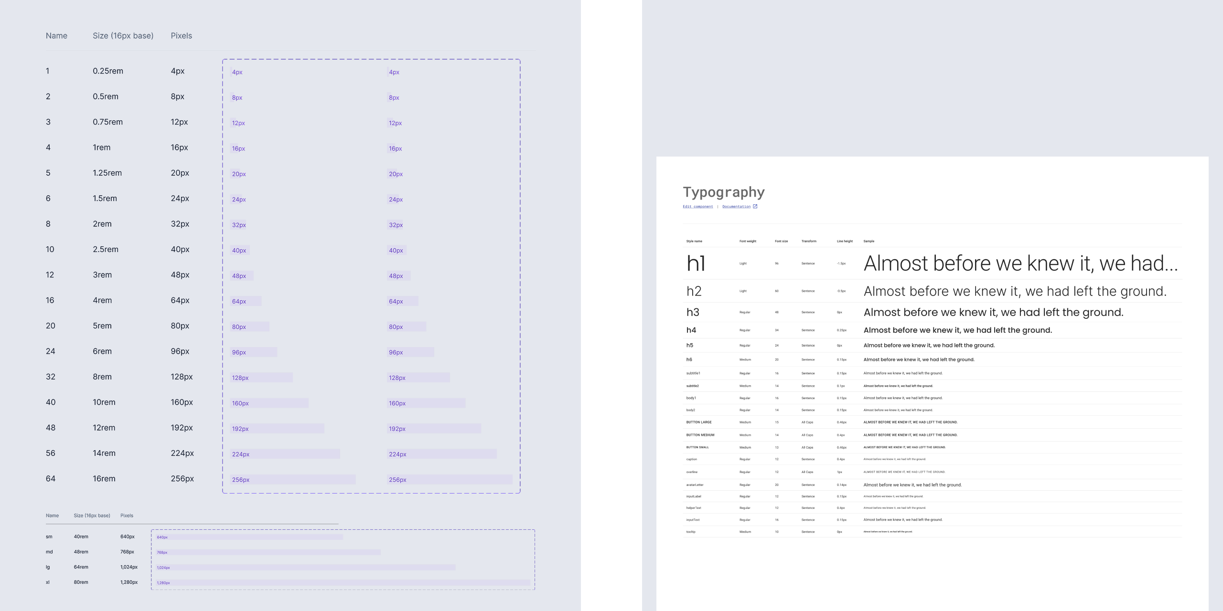The height and width of the screenshot is (611, 1223).
Task: Click the Transform column header
Action: click(x=809, y=241)
